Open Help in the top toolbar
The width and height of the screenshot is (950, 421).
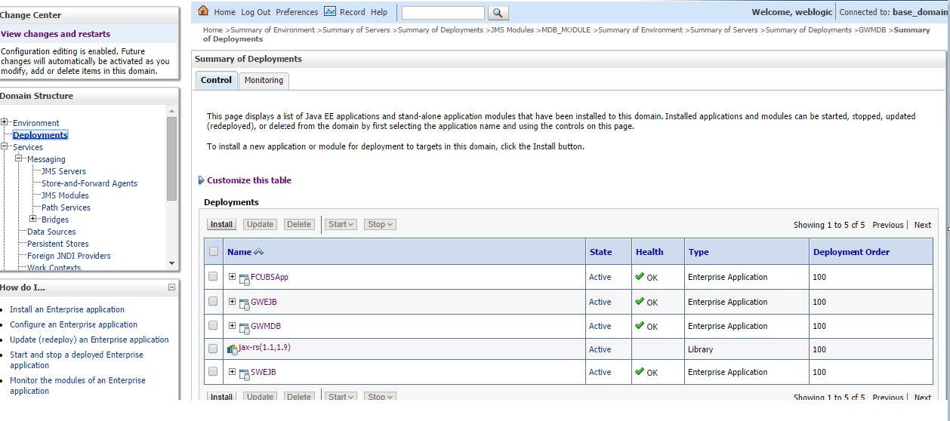click(x=379, y=12)
